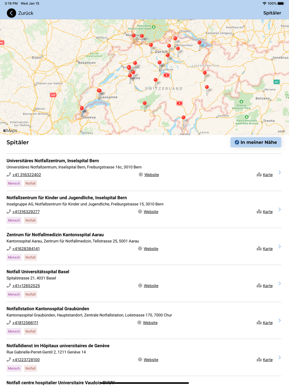Open Karte for Notfallzentrum Kinder und Jugendliche
Viewport: 289px width, 386px height.
click(268, 212)
